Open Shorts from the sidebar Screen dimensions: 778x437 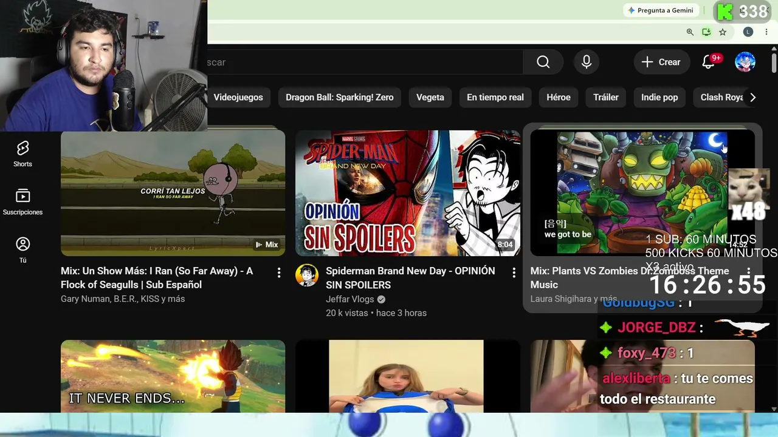[x=22, y=154]
